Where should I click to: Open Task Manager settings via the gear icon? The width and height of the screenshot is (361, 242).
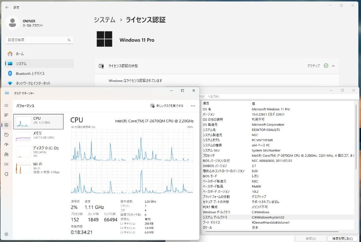(x=6, y=234)
